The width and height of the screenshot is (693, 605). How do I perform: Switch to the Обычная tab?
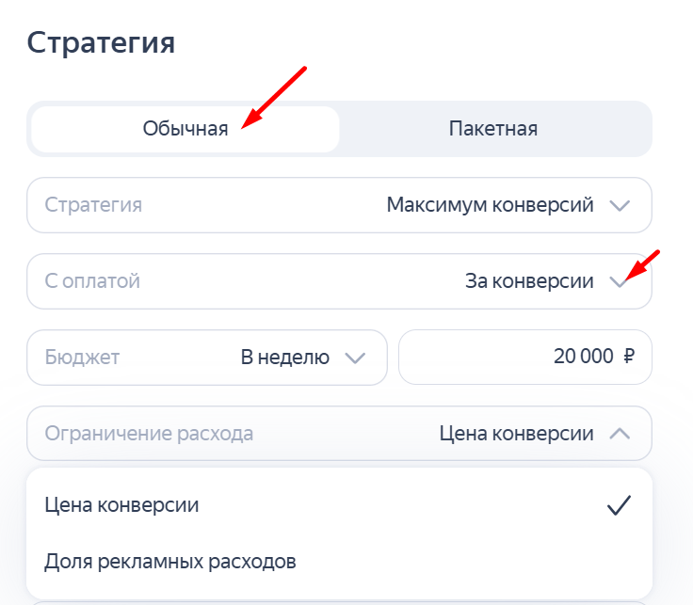coord(185,129)
